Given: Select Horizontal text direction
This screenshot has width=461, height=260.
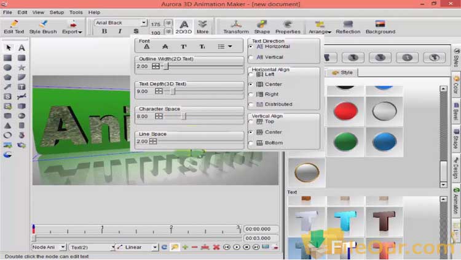Looking at the screenshot, I should click(251, 47).
